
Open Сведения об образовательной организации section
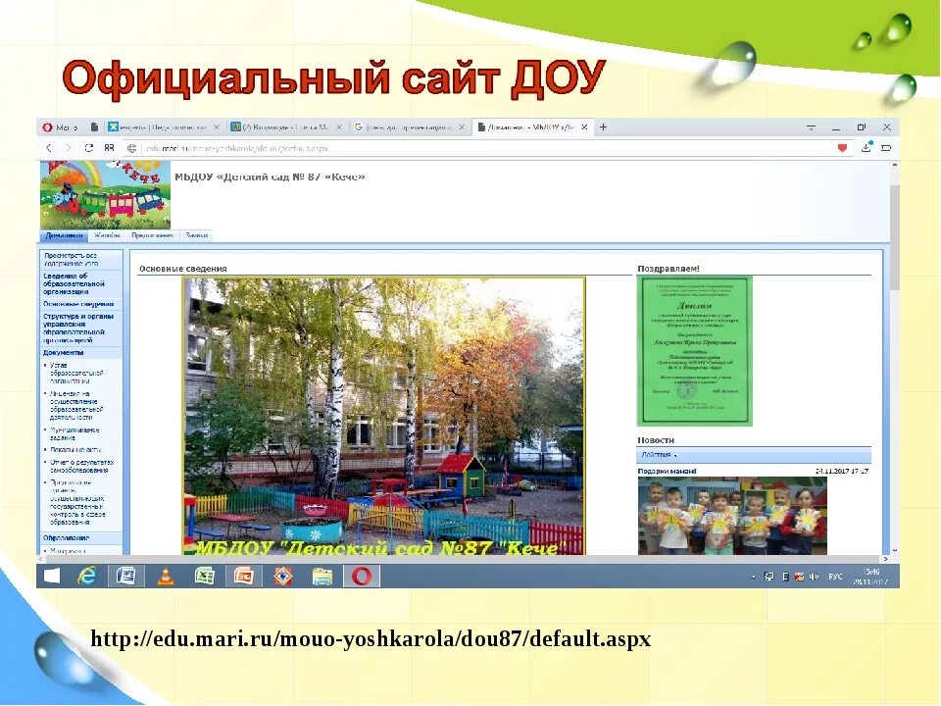[74, 283]
